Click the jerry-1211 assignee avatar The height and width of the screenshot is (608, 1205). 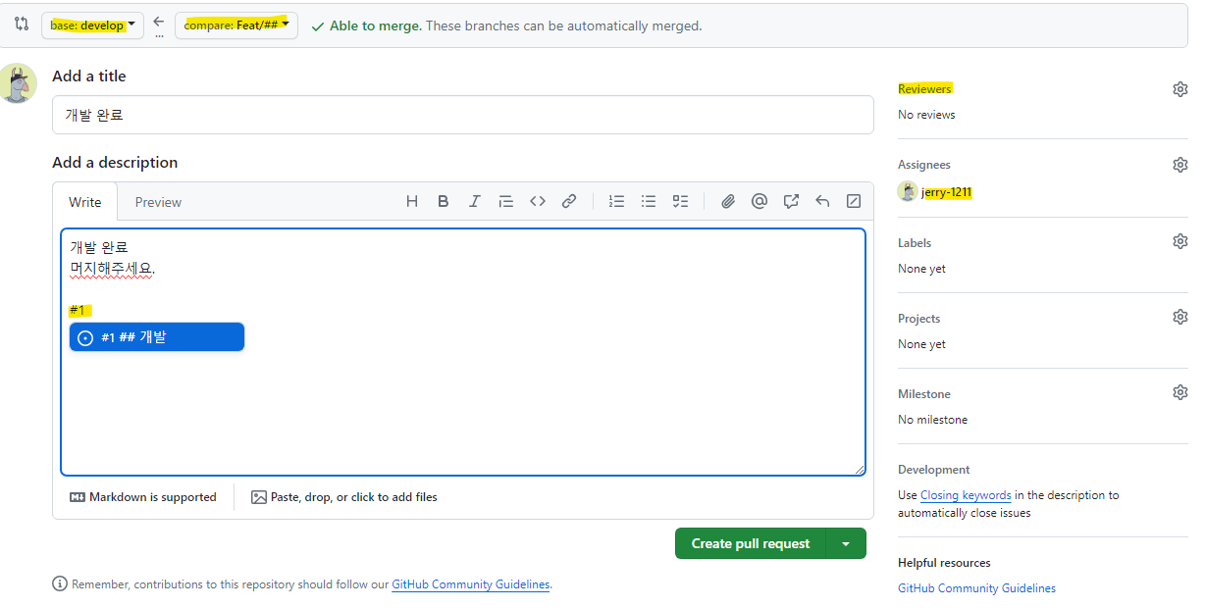tap(908, 191)
